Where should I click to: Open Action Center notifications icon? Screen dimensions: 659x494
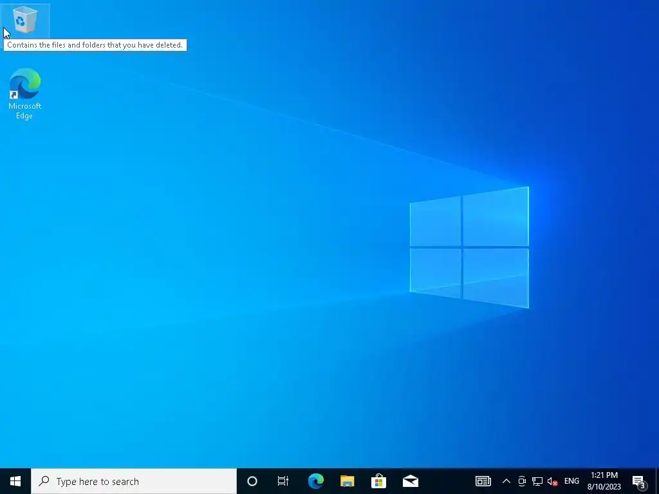pyautogui.click(x=639, y=481)
